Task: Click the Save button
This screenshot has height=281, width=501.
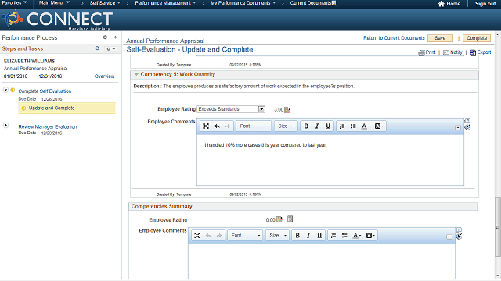Action: (x=440, y=38)
